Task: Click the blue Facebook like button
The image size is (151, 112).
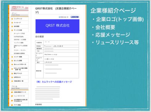Action: pos(75,17)
